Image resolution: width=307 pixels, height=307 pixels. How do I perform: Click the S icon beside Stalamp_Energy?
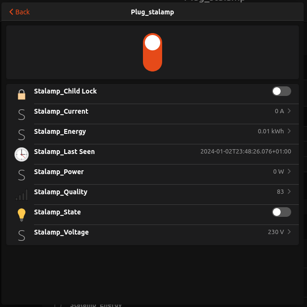tap(22, 135)
